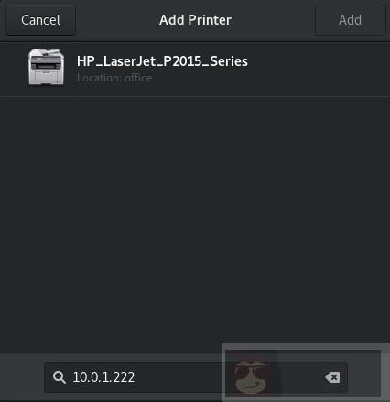The height and width of the screenshot is (402, 390).
Task: Click empty area of the printer list
Action: coord(195,224)
